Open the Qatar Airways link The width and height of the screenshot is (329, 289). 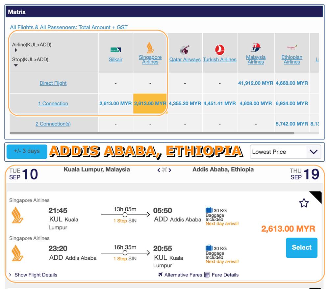point(185,60)
